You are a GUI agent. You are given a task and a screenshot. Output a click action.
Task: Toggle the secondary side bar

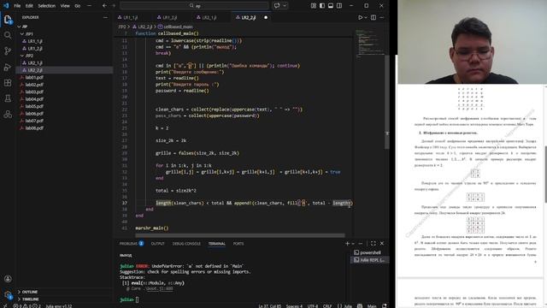[339, 6]
